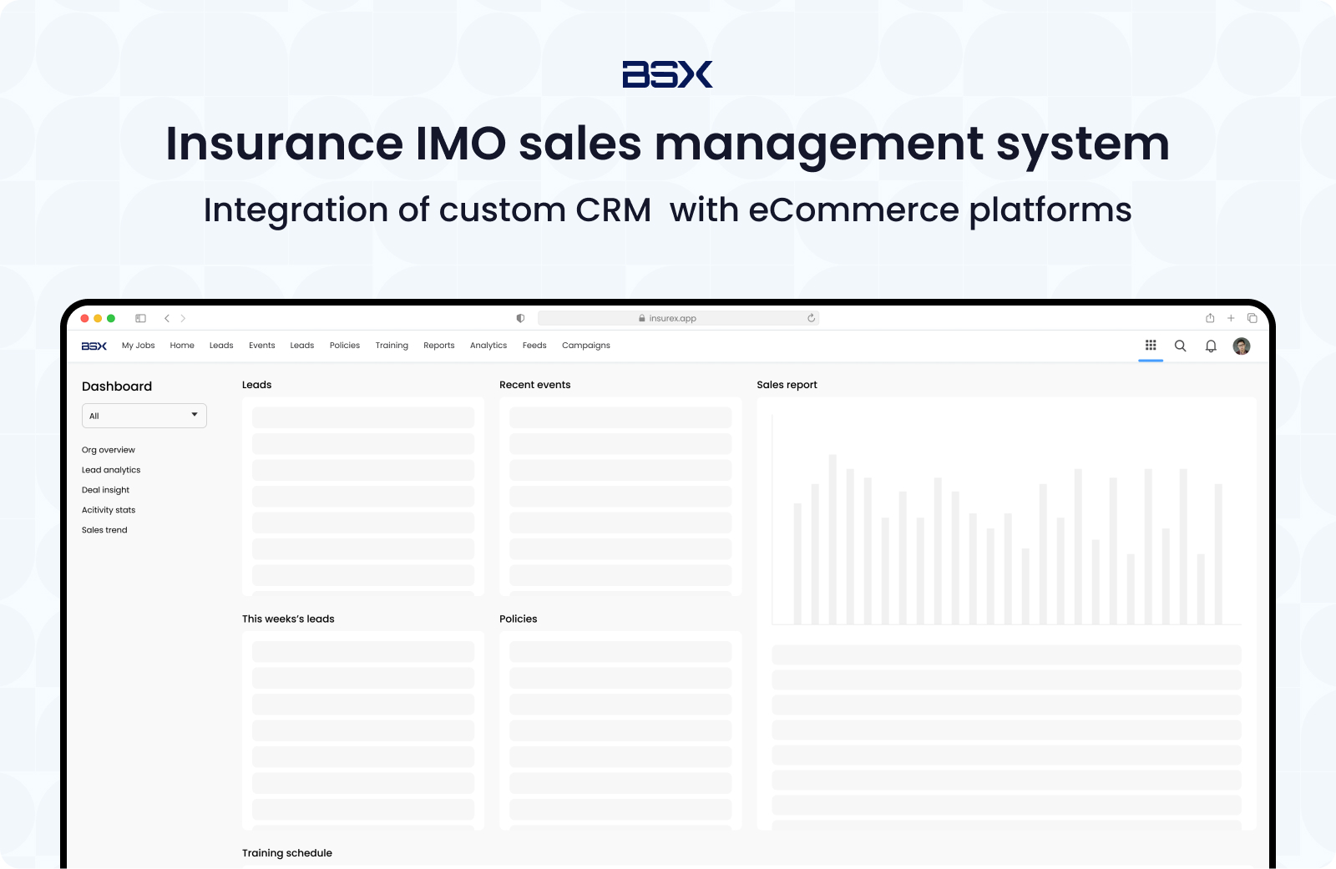The height and width of the screenshot is (869, 1336).
Task: Click the green fullscreen window button
Action: 111,318
